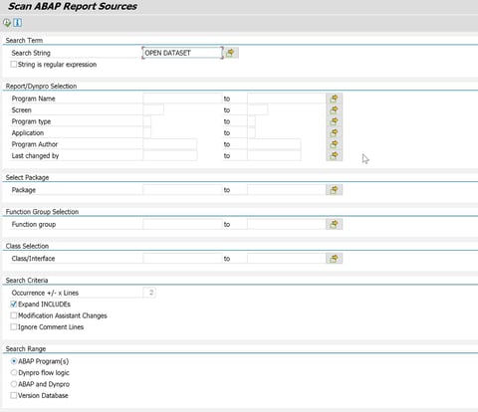Screen dimensions: 478x412
Task: Open multiple selection for Search String
Action: (x=231, y=53)
